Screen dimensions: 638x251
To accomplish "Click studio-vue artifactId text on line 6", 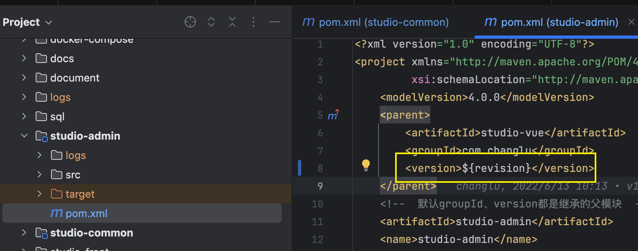I will (x=513, y=133).
